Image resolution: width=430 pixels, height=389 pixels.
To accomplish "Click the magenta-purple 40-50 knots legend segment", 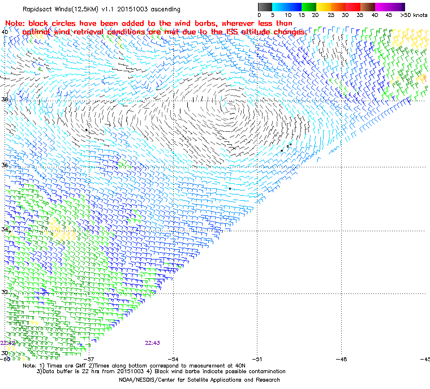I will (390, 7).
